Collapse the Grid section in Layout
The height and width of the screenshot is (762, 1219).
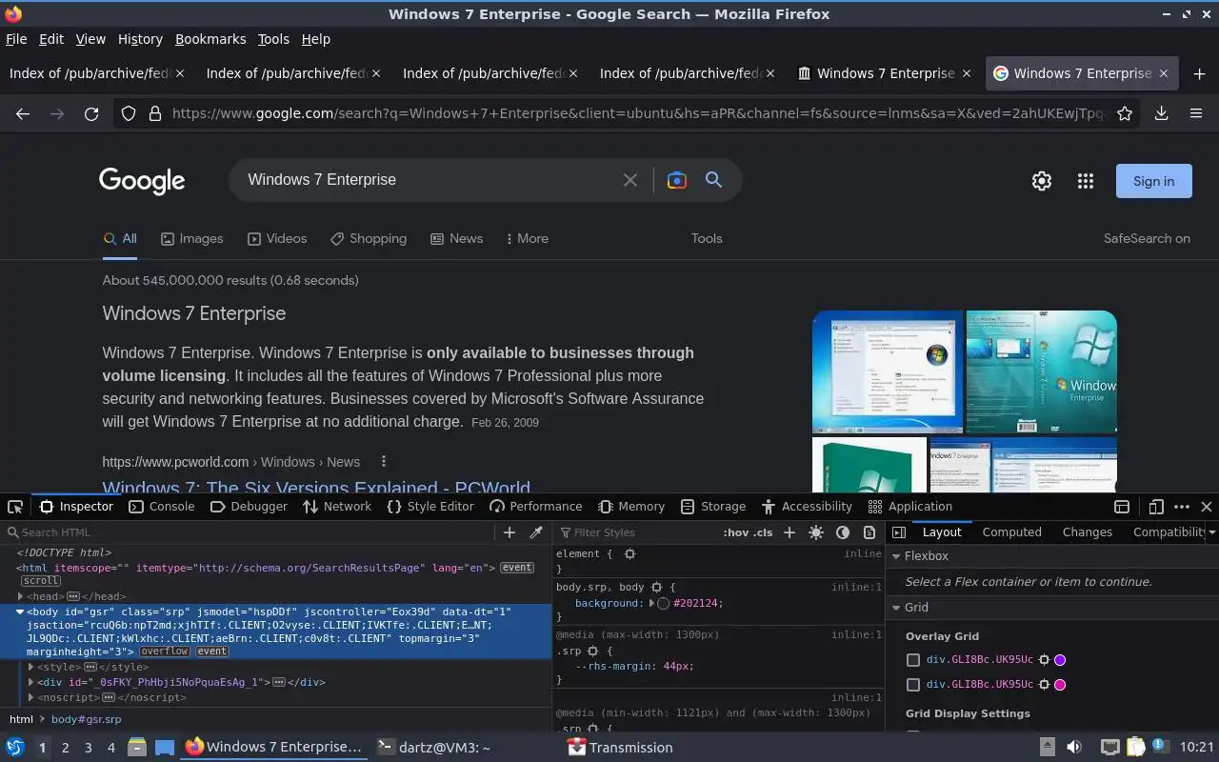point(896,607)
